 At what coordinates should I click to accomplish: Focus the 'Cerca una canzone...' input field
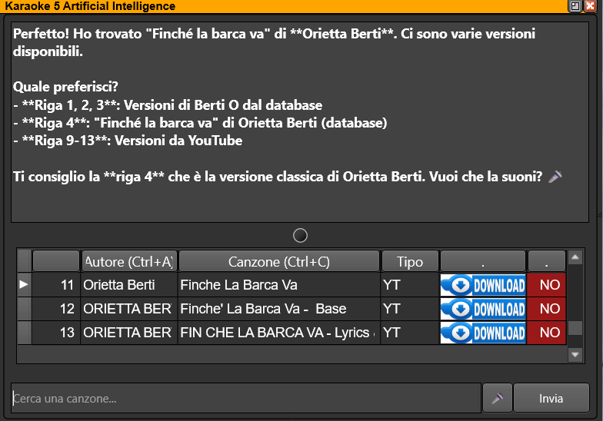click(x=246, y=398)
